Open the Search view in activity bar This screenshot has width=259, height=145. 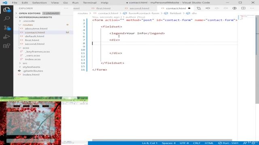point(6,19)
